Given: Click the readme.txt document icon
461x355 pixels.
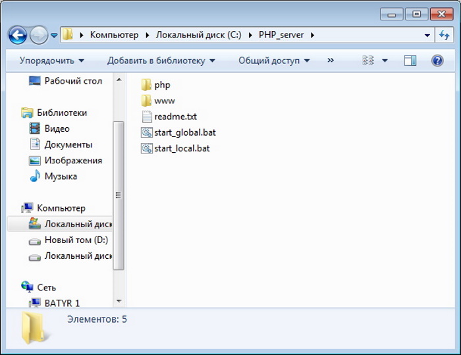Looking at the screenshot, I should tap(147, 117).
